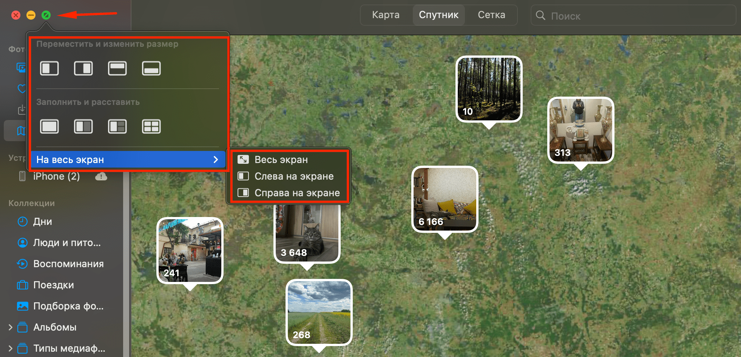
Task: Open the room photo cluster with 6 166
Action: coord(445,199)
